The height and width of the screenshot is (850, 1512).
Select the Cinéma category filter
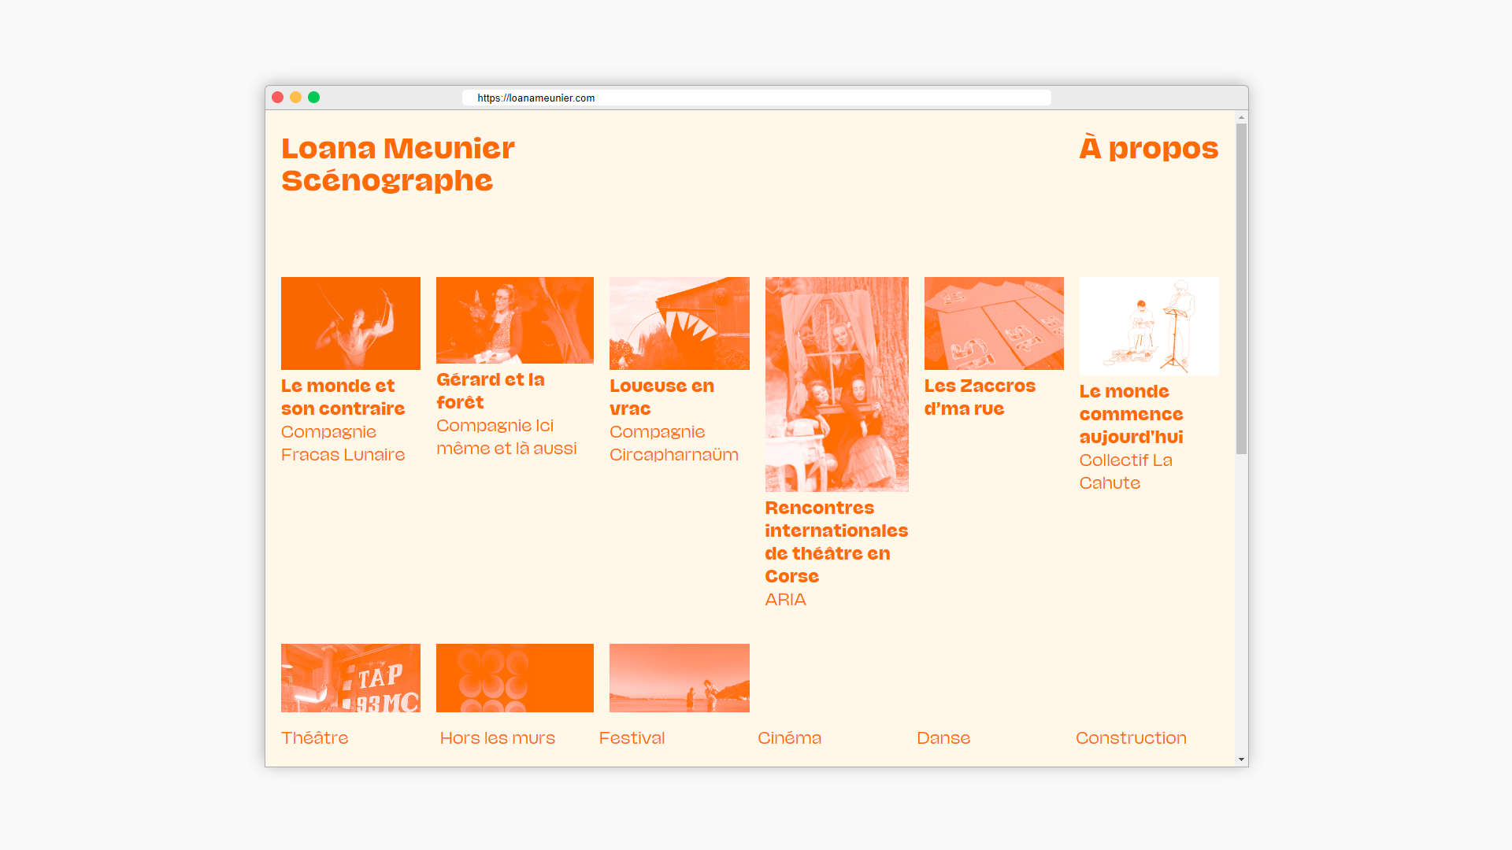[789, 738]
